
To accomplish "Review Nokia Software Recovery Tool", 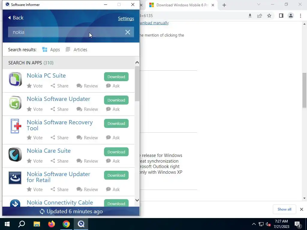I will point(87,138).
